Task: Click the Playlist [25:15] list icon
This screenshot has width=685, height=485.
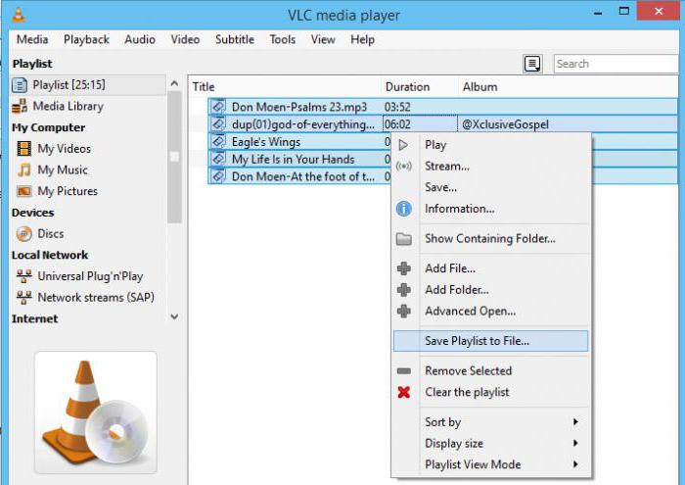Action: pyautogui.click(x=20, y=85)
